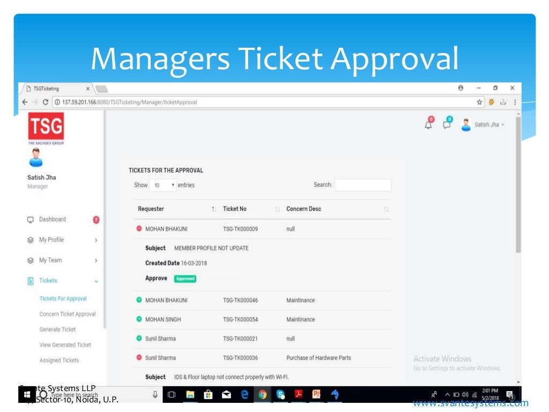Open the Generate Ticket link
This screenshot has height=412, width=549.
57,329
